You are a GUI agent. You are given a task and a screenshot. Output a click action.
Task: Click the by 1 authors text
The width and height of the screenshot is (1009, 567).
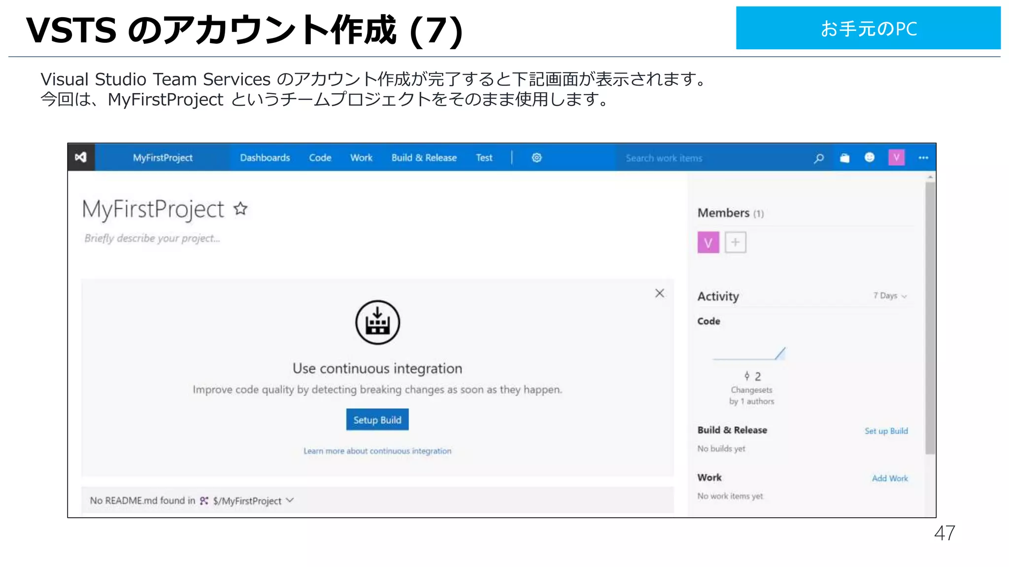[x=752, y=401]
